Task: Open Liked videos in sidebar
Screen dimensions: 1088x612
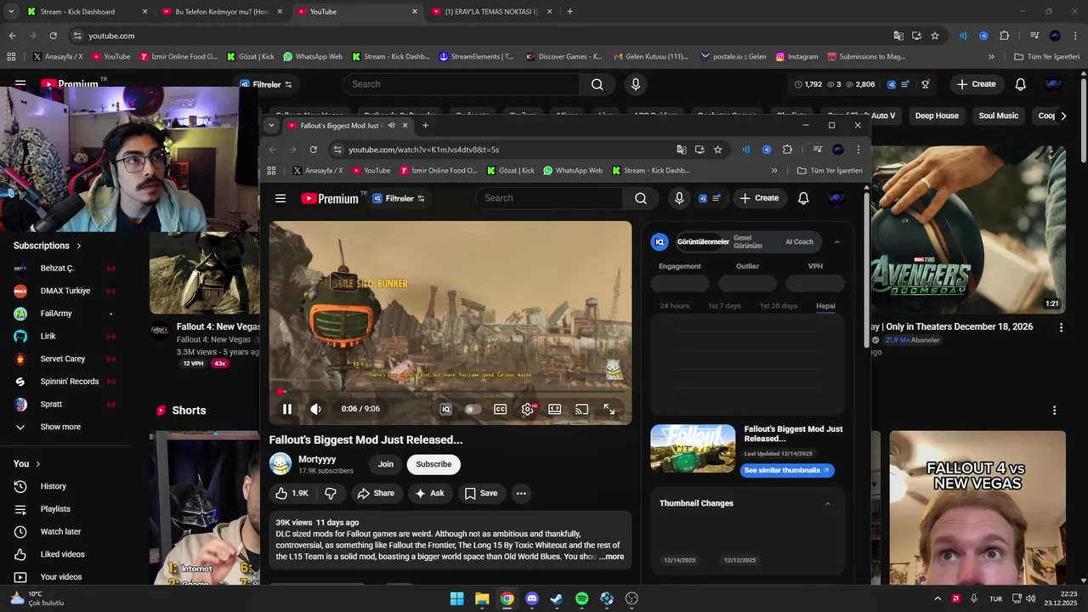Action: pyautogui.click(x=62, y=554)
